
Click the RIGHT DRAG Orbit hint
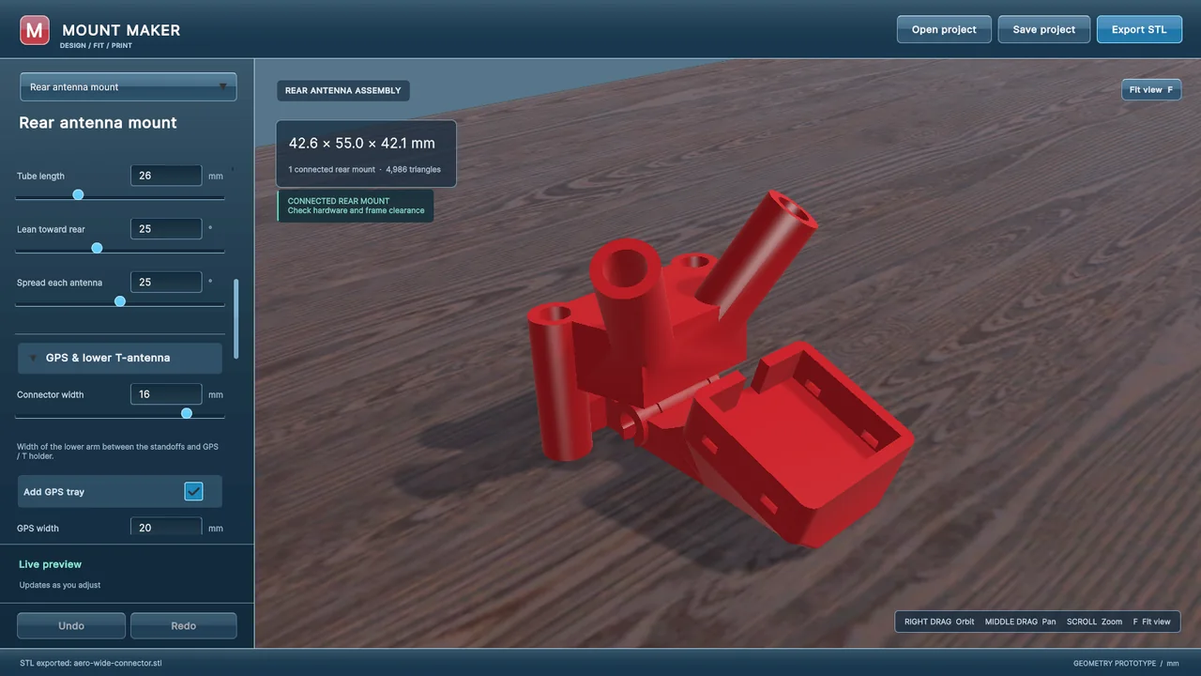point(939,622)
